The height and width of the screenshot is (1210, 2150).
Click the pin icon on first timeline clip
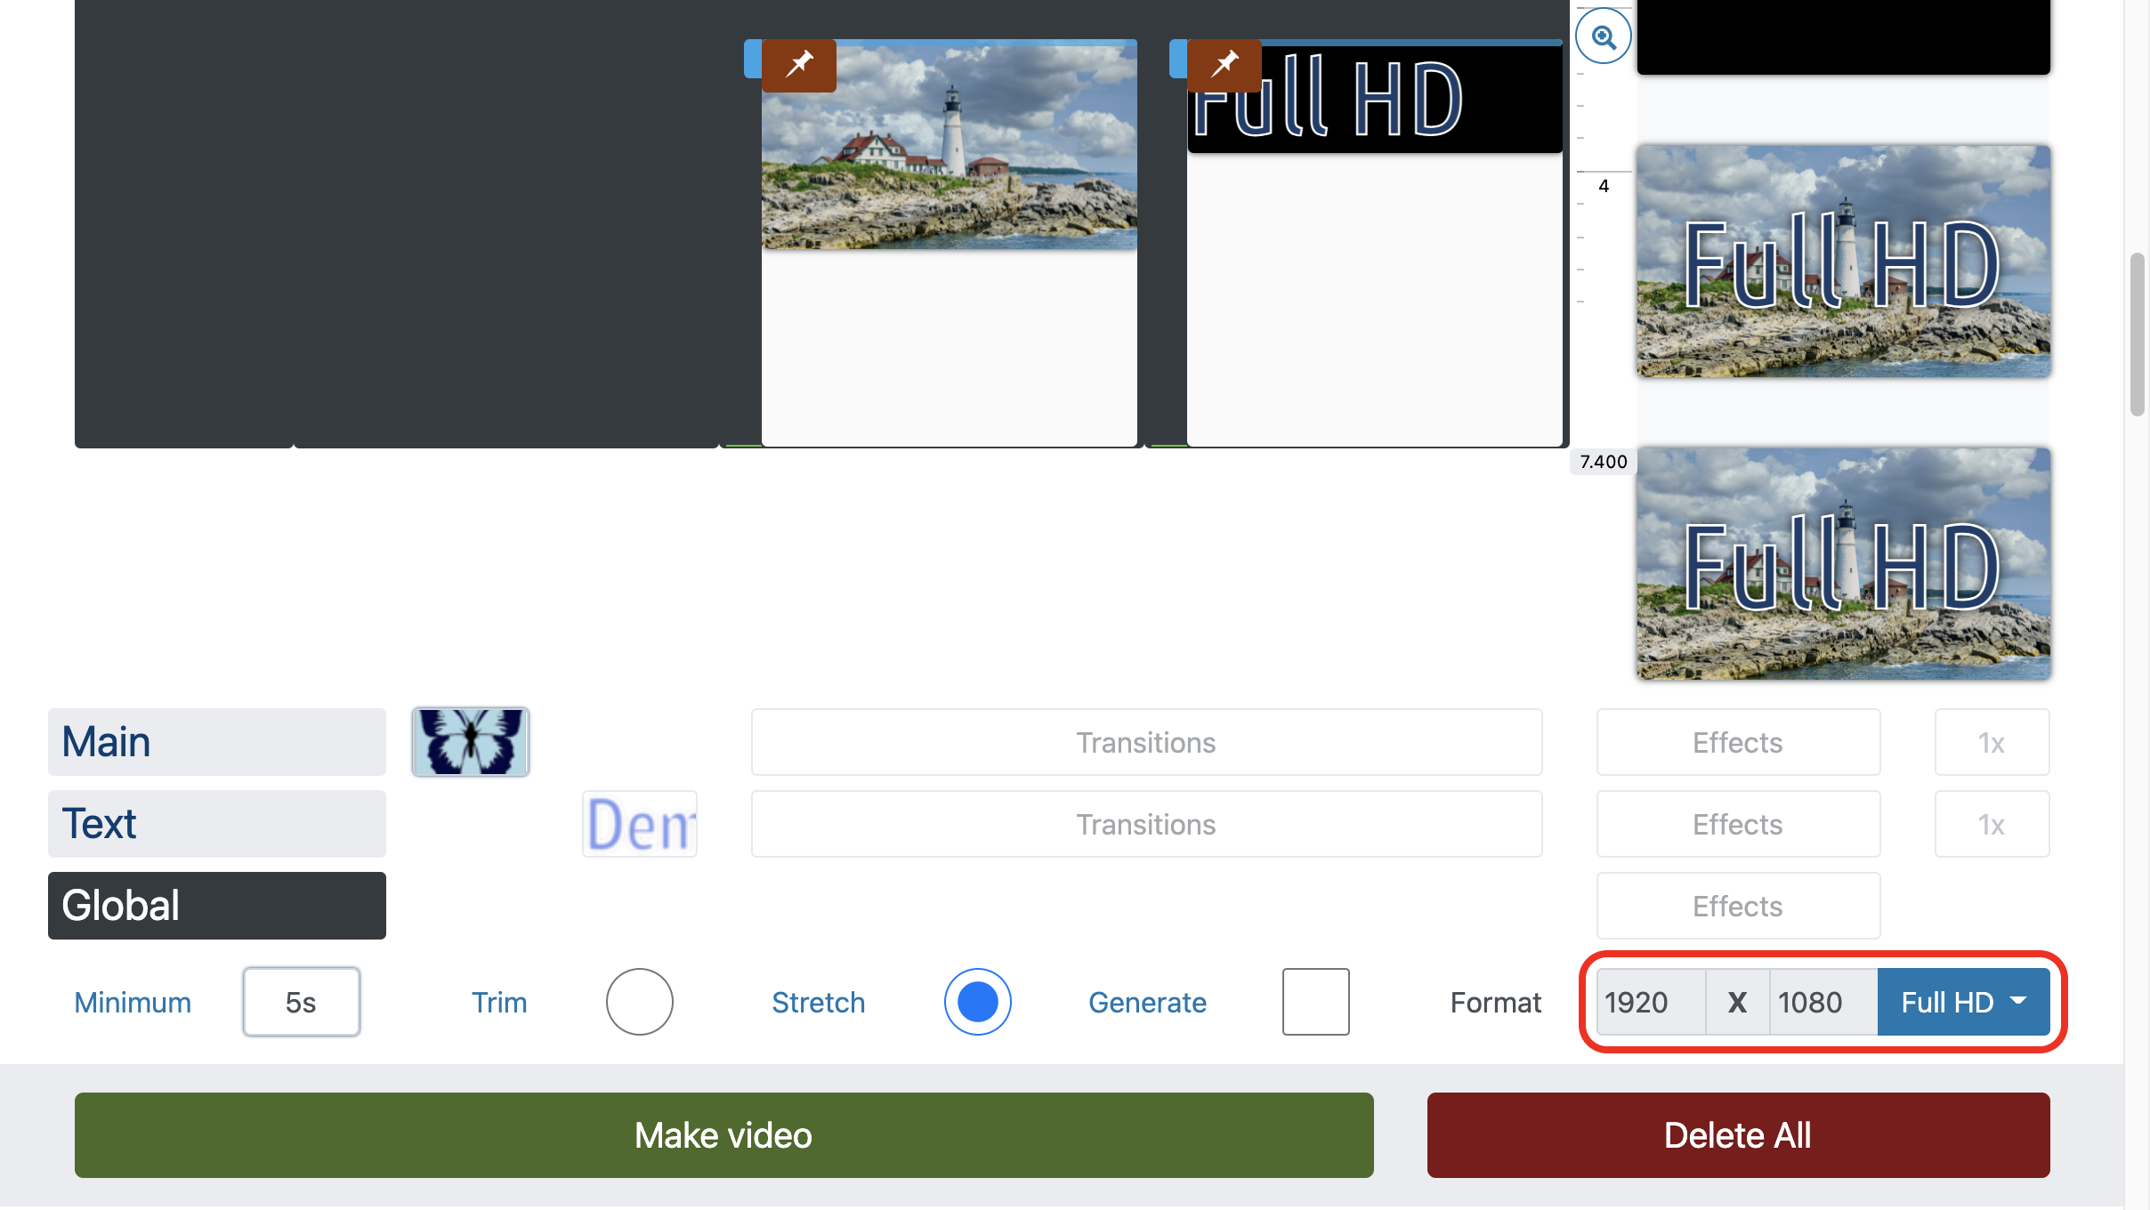(799, 65)
